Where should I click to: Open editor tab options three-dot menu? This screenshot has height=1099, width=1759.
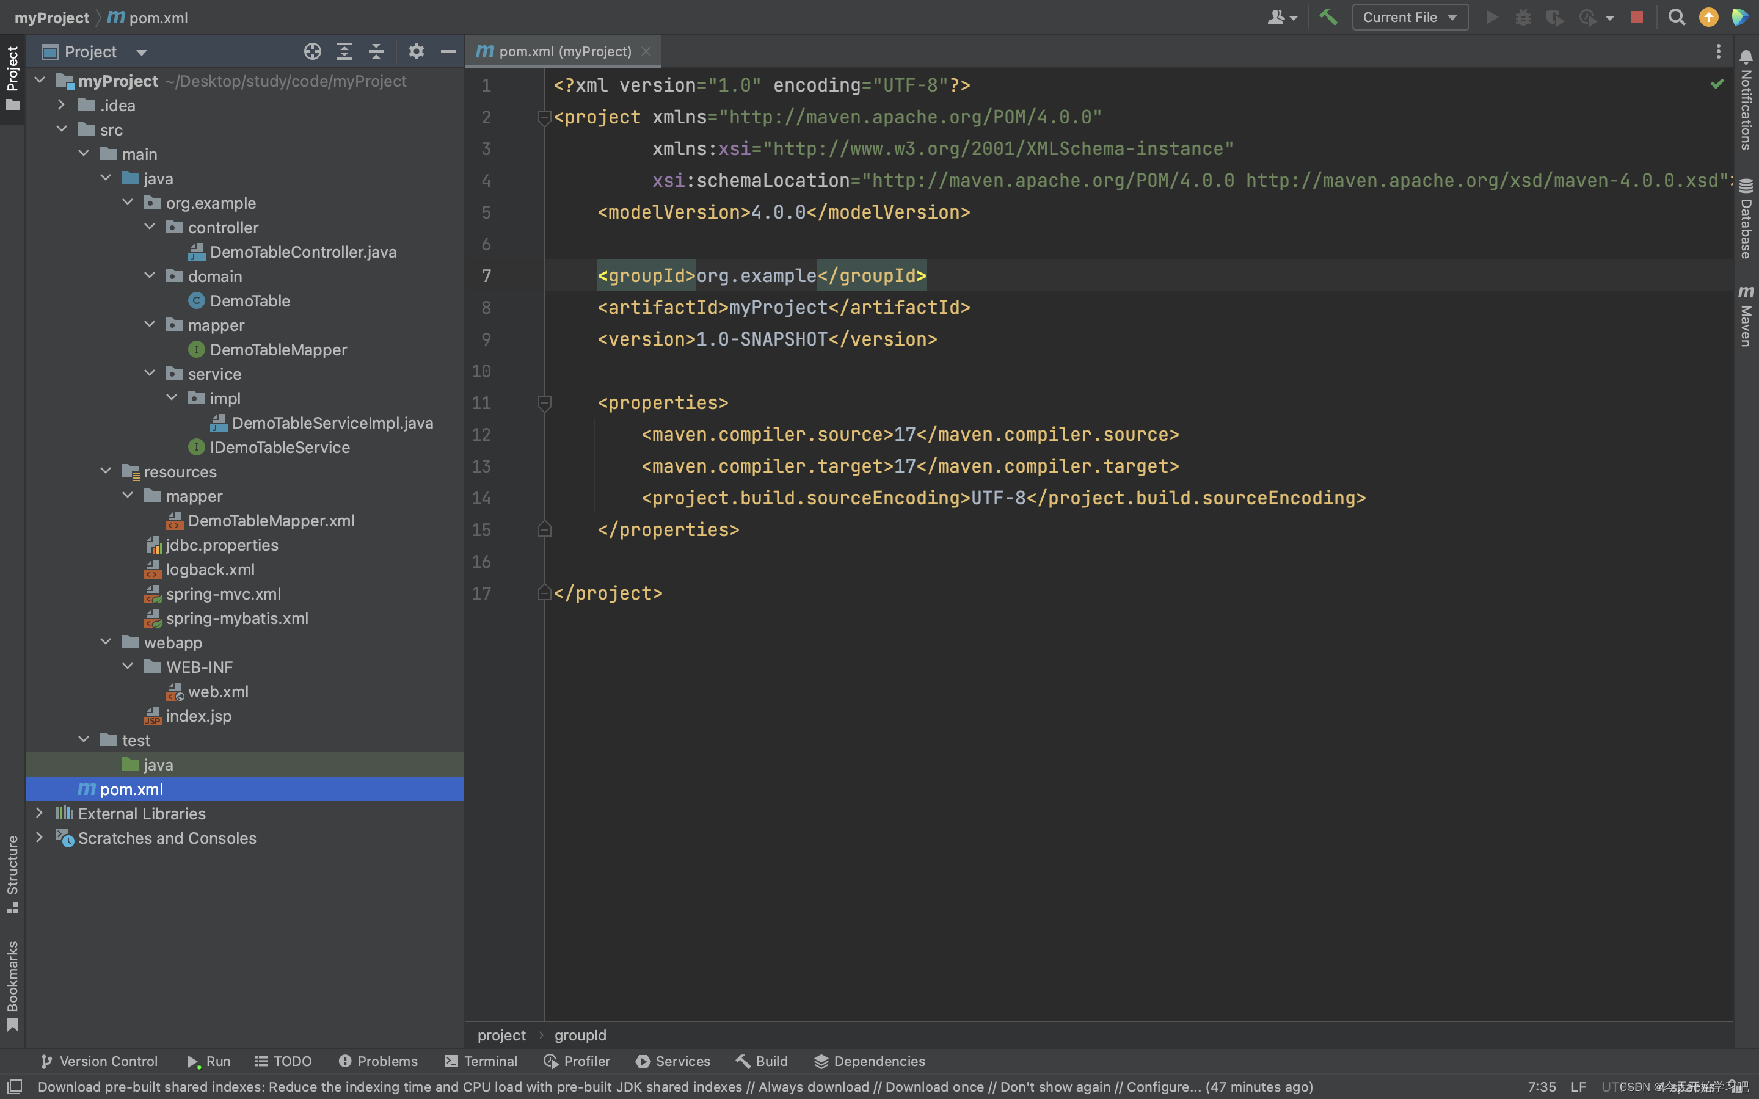point(1718,52)
